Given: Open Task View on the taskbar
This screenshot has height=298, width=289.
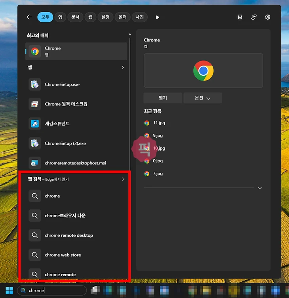Looking at the screenshot, I should coord(95,290).
